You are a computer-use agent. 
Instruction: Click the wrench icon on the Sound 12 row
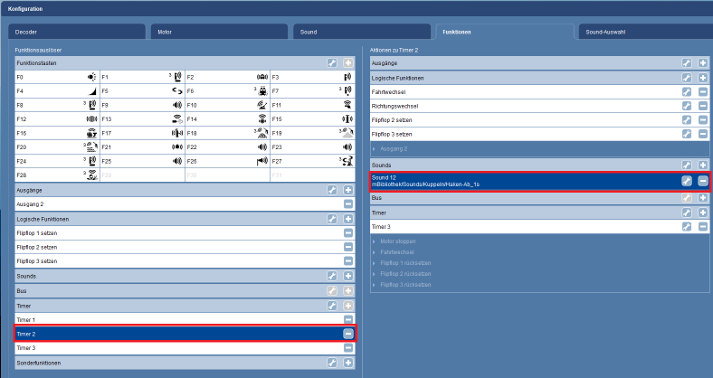(x=687, y=181)
